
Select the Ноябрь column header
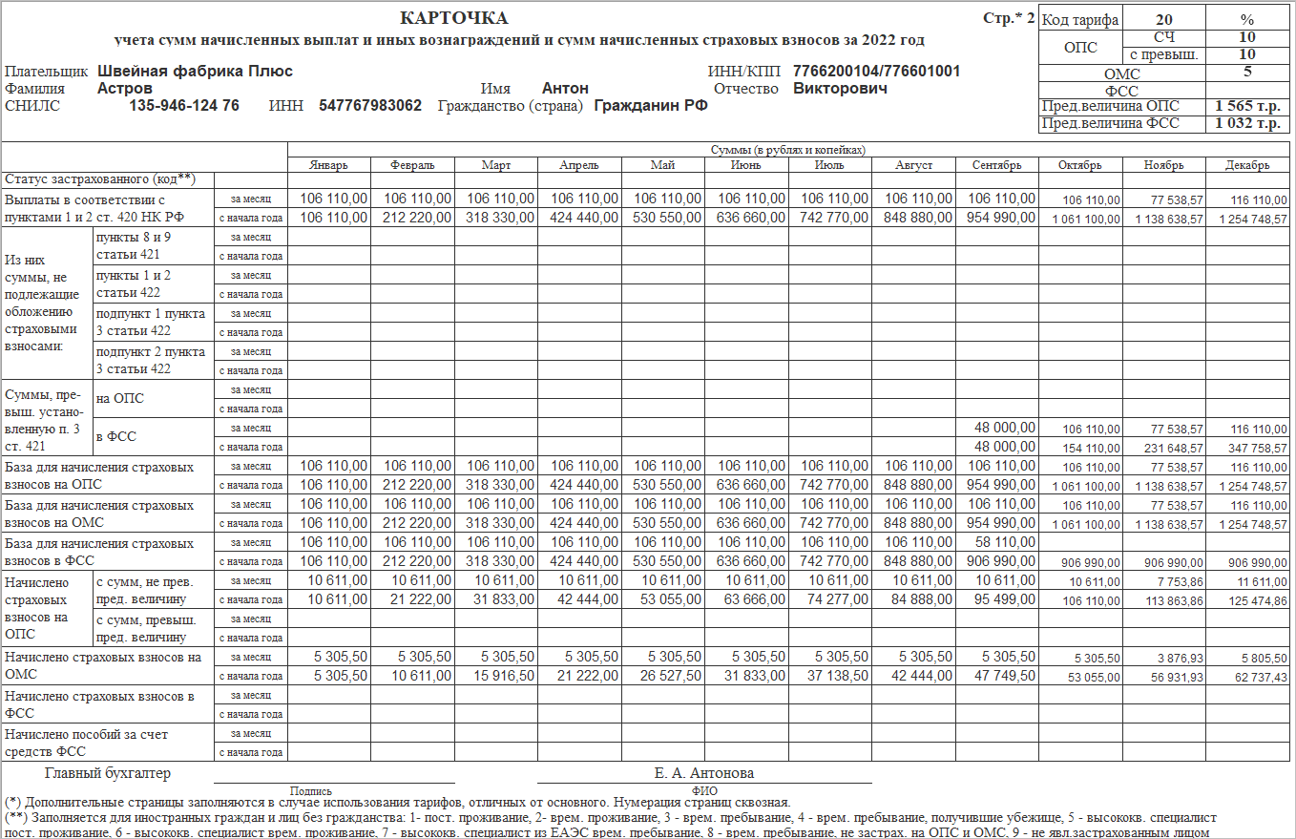[x=1165, y=165]
